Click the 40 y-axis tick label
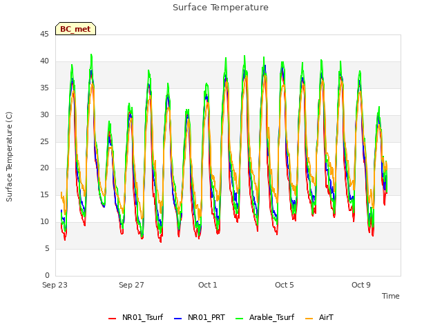This screenshot has width=442, height=331. point(44,61)
